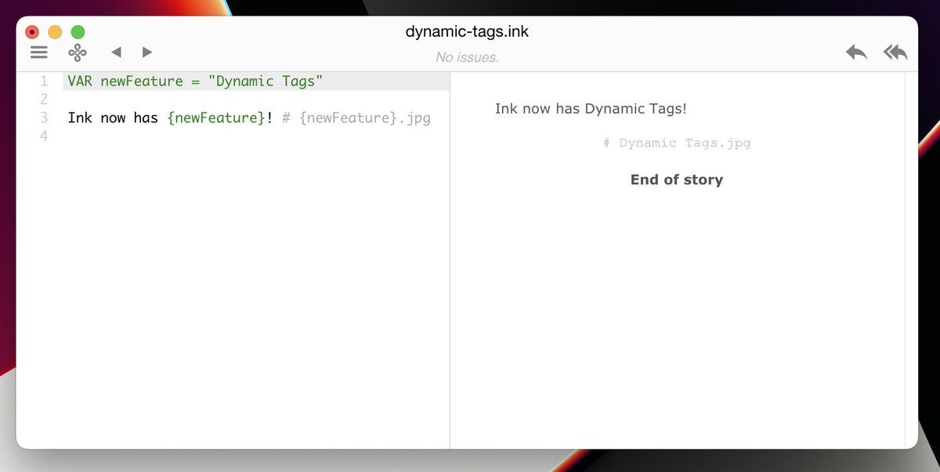Maximize window with the green button

[78, 32]
